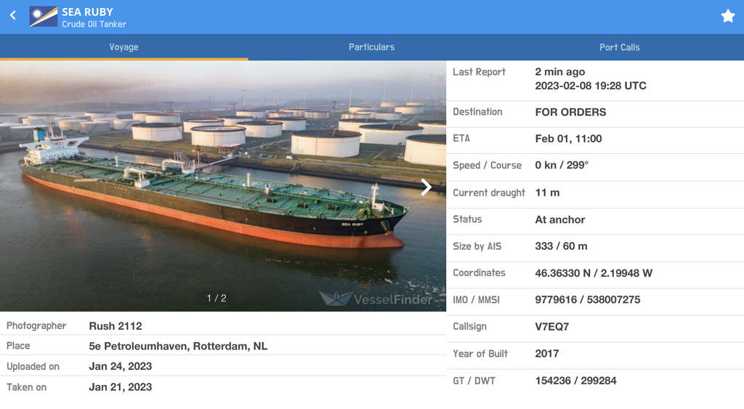Click the Marshall Islands flag icon

pyautogui.click(x=43, y=17)
